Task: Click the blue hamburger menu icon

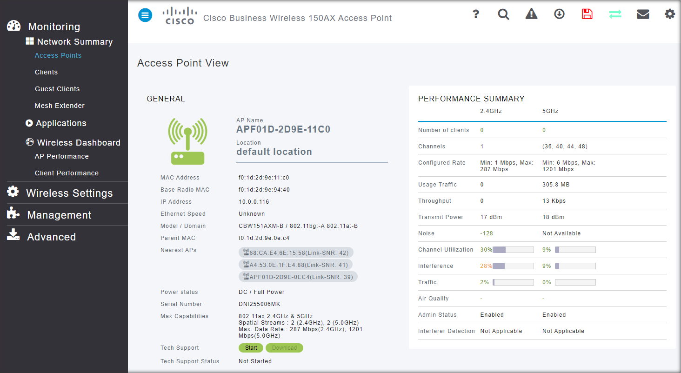Action: click(x=145, y=15)
